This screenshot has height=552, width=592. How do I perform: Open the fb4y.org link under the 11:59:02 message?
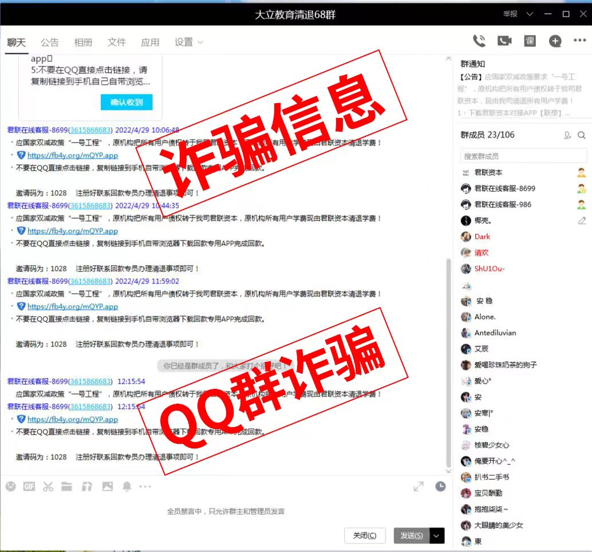[73, 306]
